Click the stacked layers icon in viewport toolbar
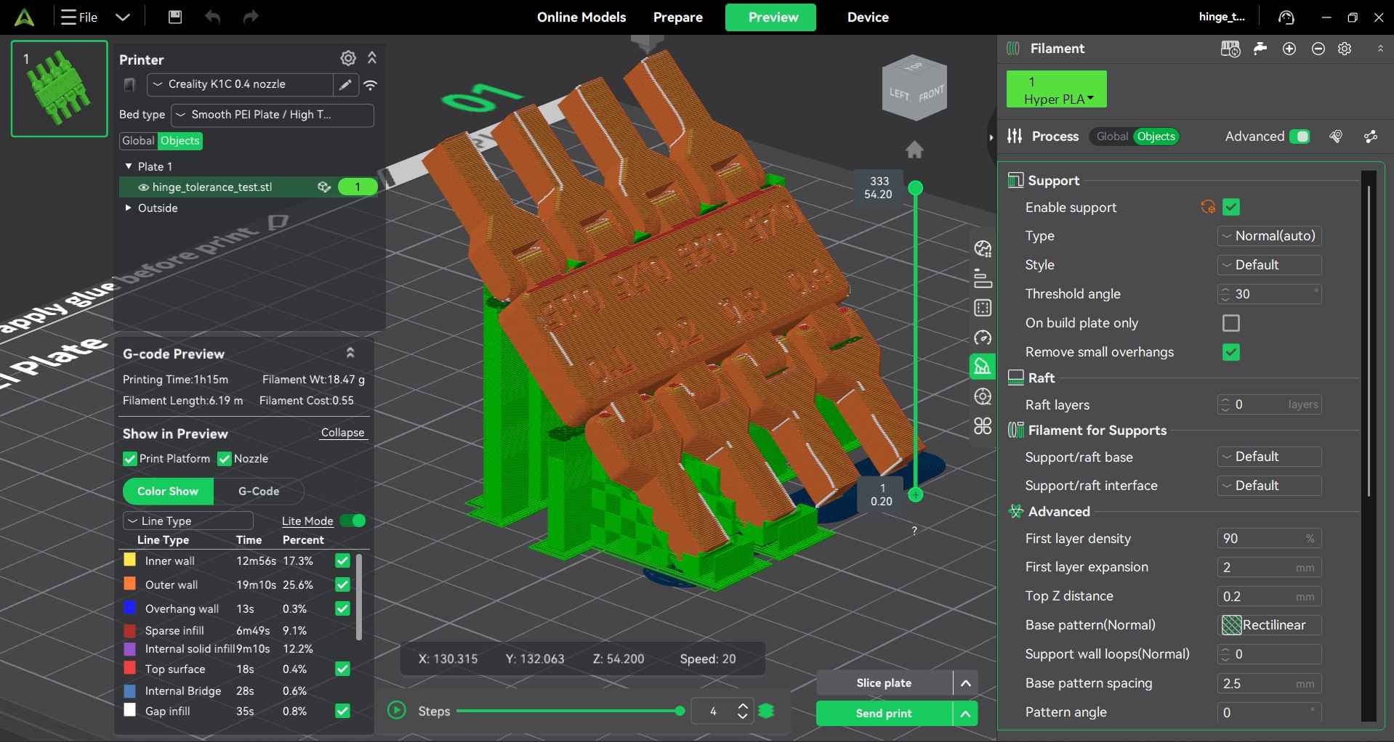This screenshot has height=742, width=1394. click(983, 278)
